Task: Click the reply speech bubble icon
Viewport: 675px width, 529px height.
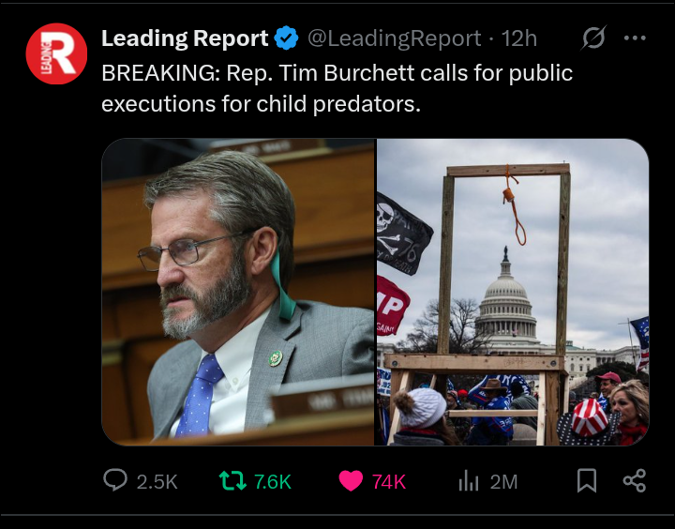Action: coord(115,481)
